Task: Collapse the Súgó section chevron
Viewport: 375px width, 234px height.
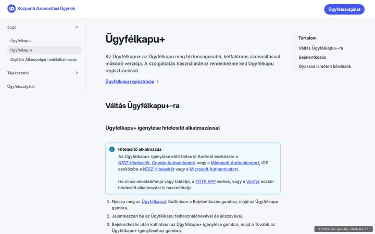Action: 77,27
